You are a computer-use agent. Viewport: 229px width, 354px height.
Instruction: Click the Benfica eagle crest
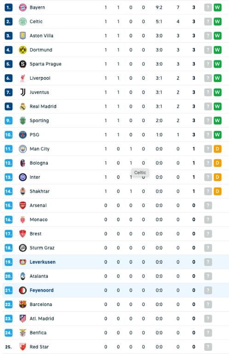[x=23, y=333]
